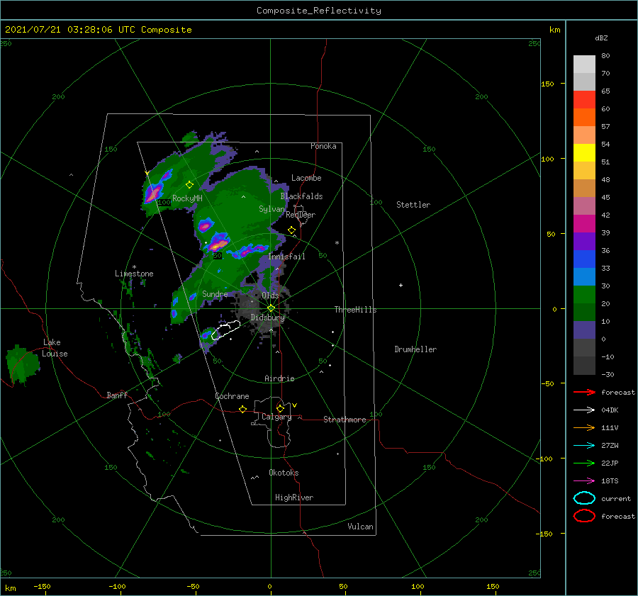This screenshot has height=596, width=638.
Task: Click the Lake Louise label
Action: (x=55, y=348)
